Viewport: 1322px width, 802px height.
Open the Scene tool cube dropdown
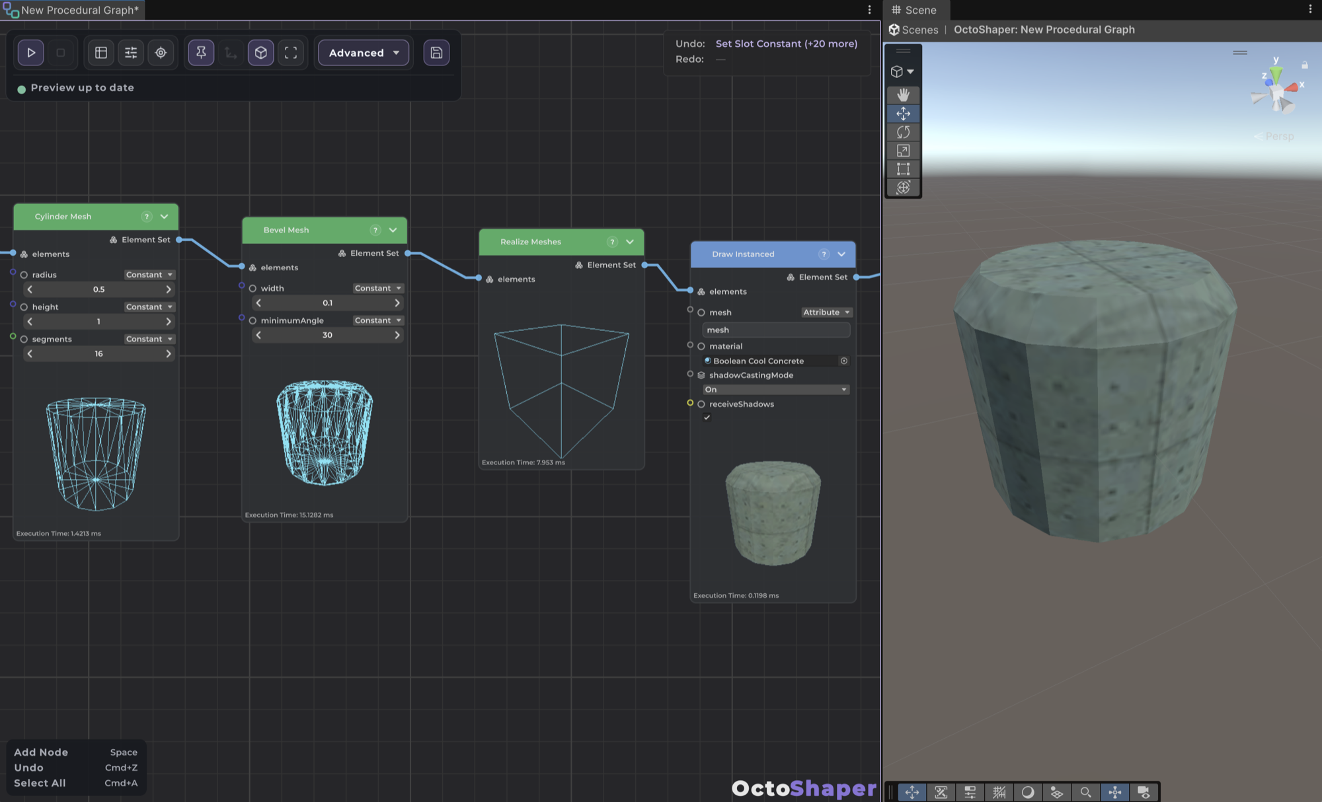point(902,71)
